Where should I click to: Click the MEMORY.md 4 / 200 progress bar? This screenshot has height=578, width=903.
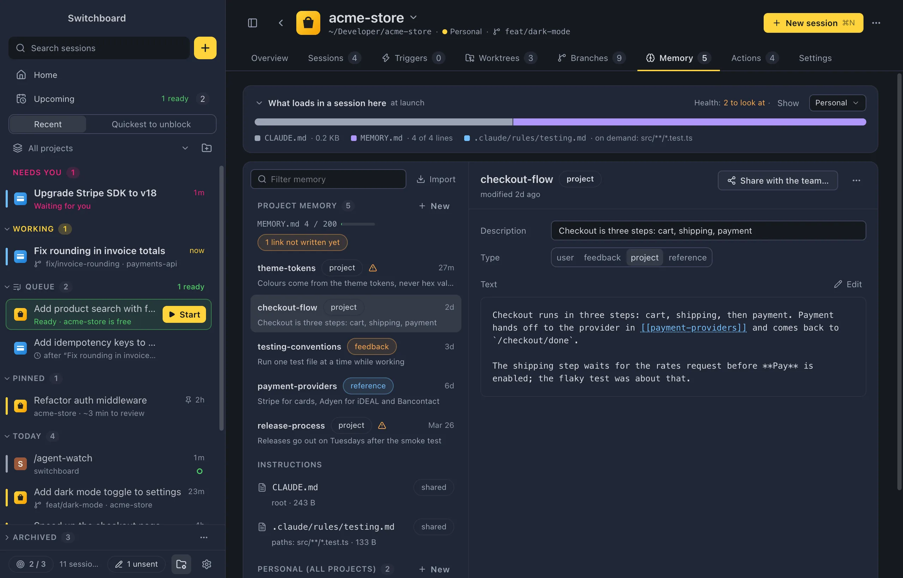(x=358, y=224)
